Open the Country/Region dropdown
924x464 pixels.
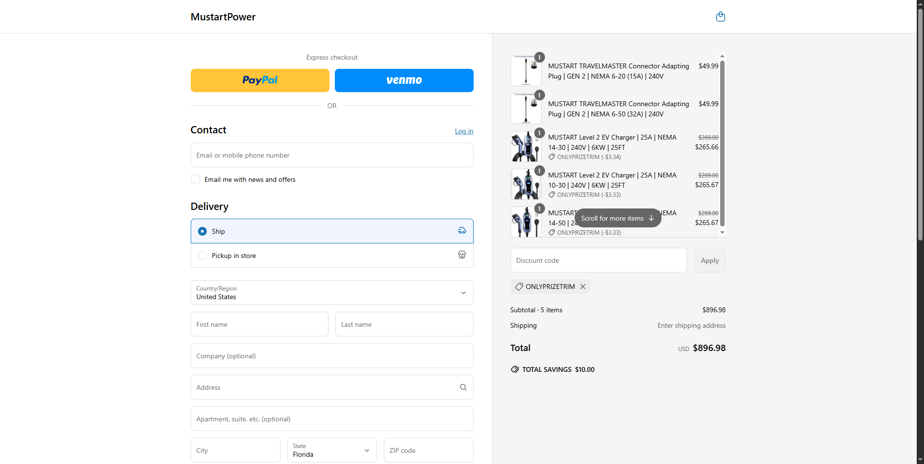coord(332,293)
